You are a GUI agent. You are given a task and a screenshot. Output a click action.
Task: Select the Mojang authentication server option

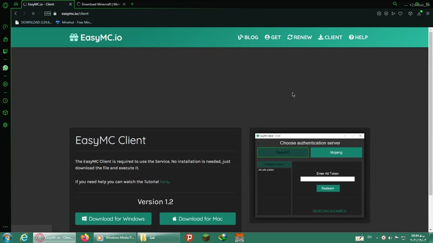336,152
